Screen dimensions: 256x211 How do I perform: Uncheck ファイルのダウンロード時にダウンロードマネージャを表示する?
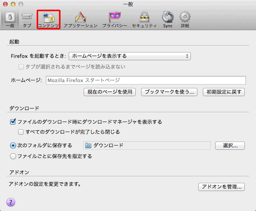(13, 122)
